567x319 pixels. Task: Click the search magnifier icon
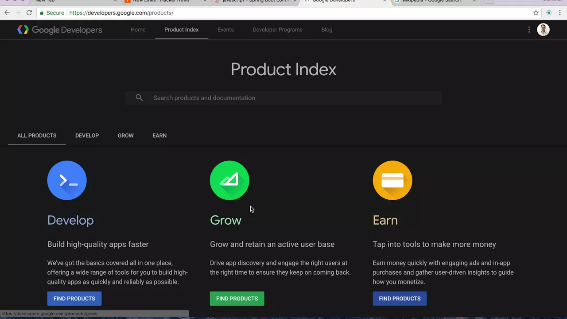(x=139, y=98)
